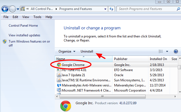Sort by the Size column header
The width and height of the screenshot is (181, 112).
pos(174,59)
